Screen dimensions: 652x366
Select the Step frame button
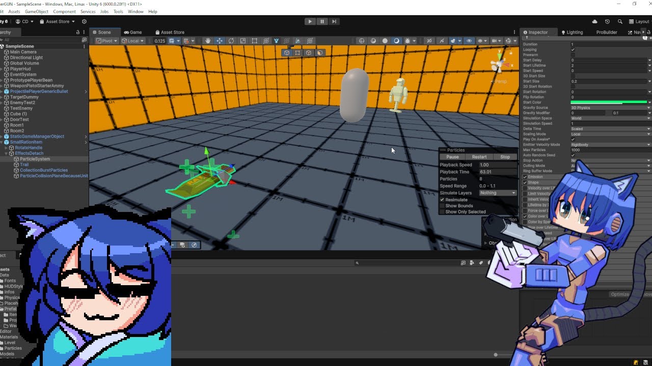pos(334,21)
